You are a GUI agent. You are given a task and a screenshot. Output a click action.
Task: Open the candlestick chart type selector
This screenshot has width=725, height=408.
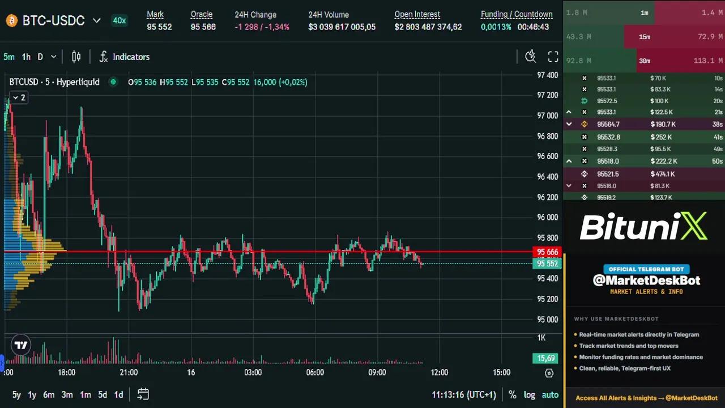click(x=76, y=57)
